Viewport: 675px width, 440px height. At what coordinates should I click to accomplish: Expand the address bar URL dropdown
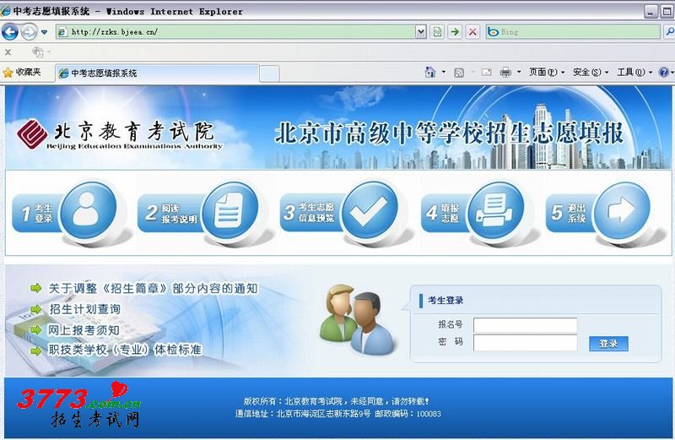(421, 32)
